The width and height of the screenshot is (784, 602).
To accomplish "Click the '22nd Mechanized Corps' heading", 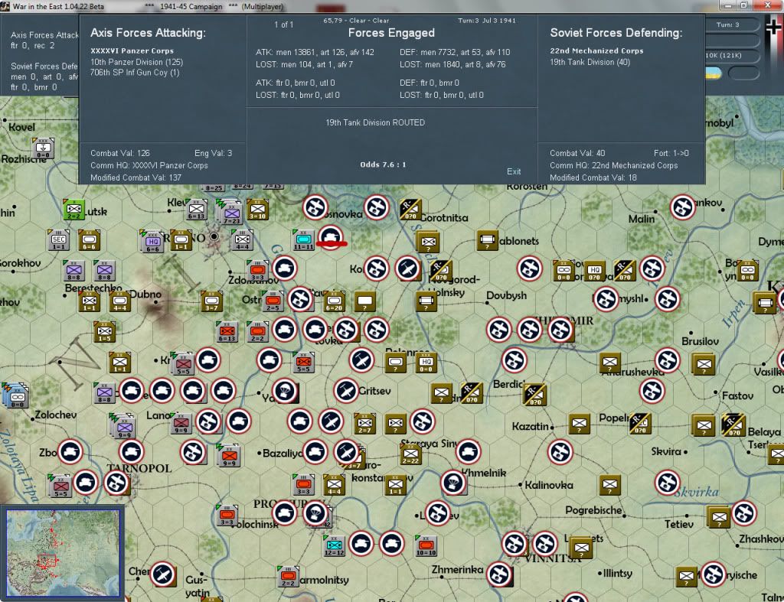I will [596, 51].
